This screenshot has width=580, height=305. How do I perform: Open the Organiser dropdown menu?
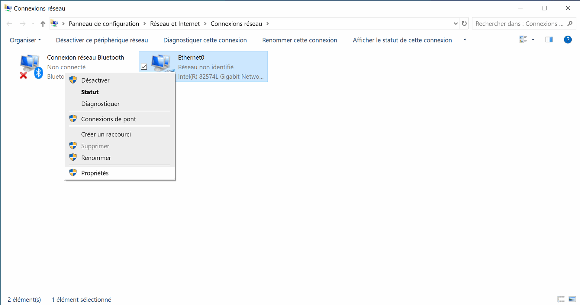point(25,40)
